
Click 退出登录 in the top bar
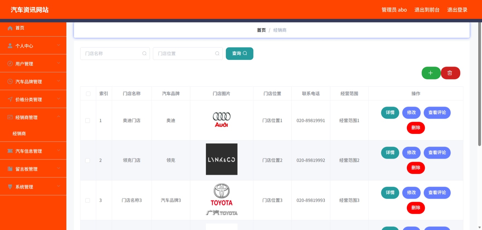tap(457, 10)
